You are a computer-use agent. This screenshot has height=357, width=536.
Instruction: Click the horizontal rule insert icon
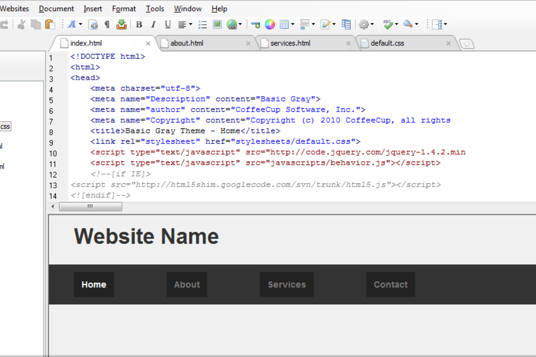tap(255, 25)
